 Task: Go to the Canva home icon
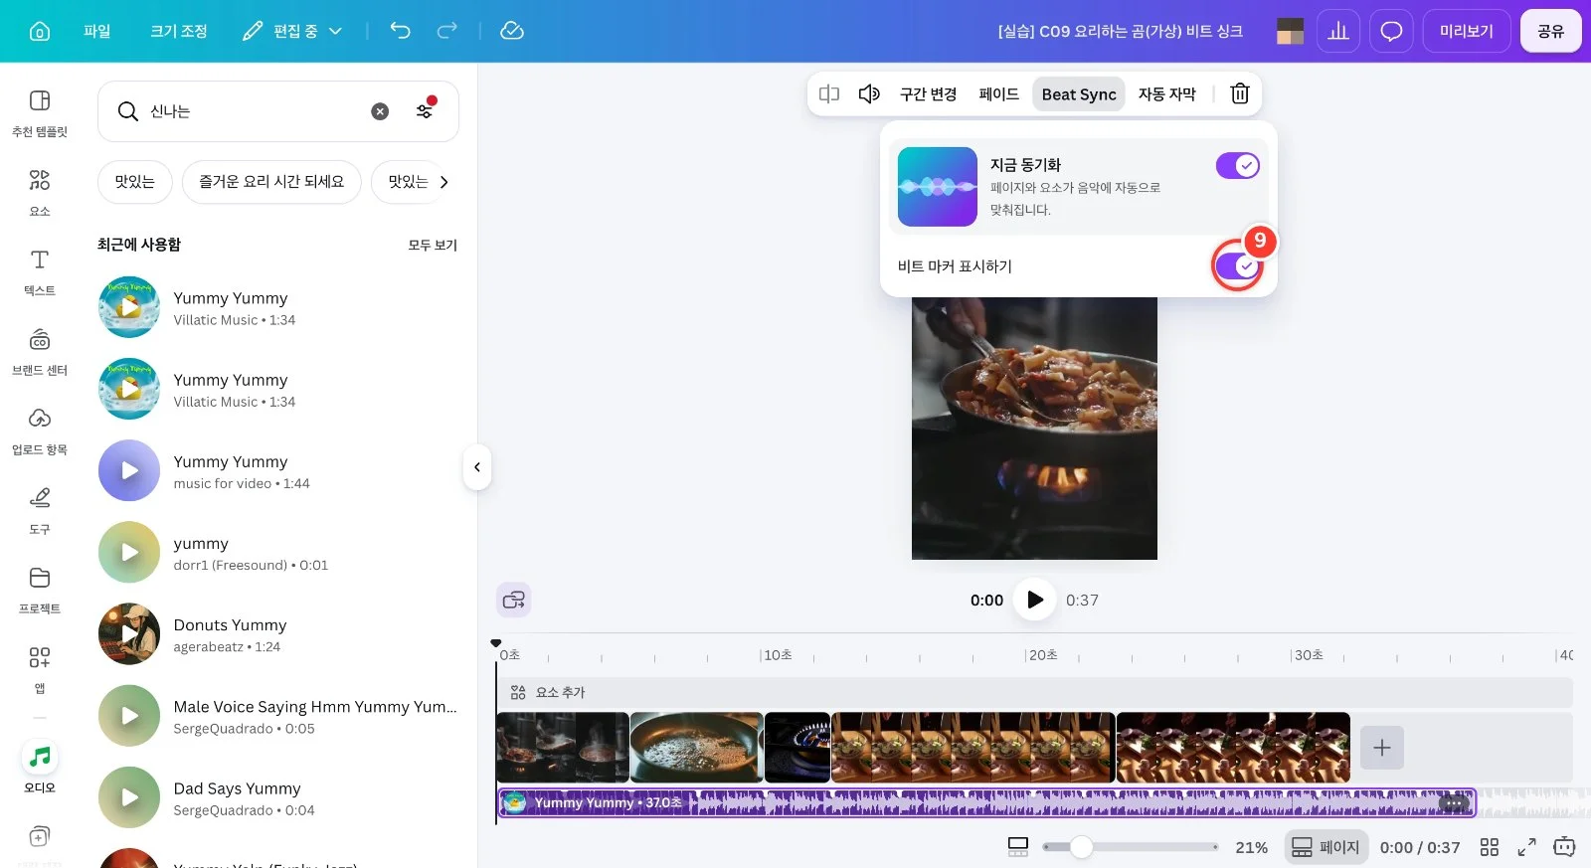click(x=40, y=31)
